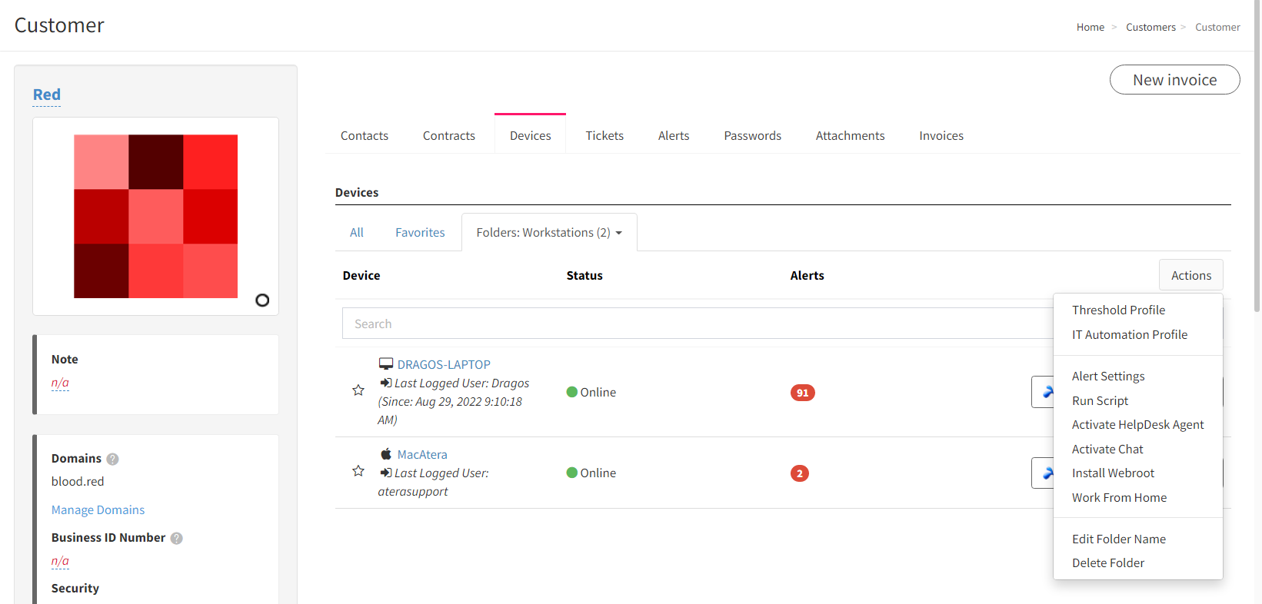The image size is (1262, 604).
Task: Click Online status for MacAtera
Action: click(591, 473)
